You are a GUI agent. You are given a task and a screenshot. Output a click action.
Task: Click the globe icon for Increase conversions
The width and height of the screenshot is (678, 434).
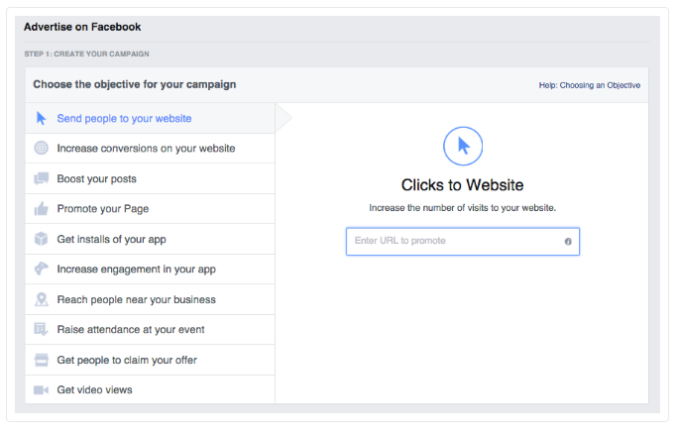pos(41,149)
